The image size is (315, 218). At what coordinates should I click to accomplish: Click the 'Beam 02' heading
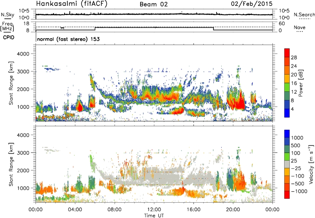(x=154, y=4)
